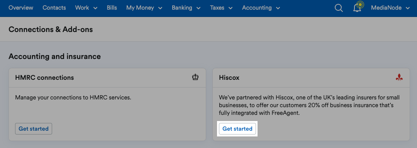Click the Hiscox card title
Image resolution: width=417 pixels, height=148 pixels.
pos(229,78)
